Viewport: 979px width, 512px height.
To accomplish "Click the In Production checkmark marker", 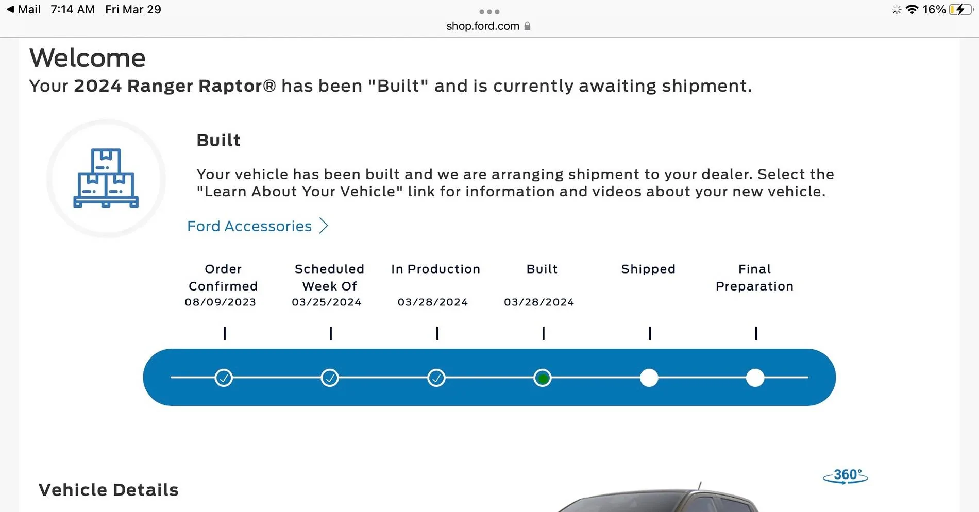I will [x=436, y=378].
